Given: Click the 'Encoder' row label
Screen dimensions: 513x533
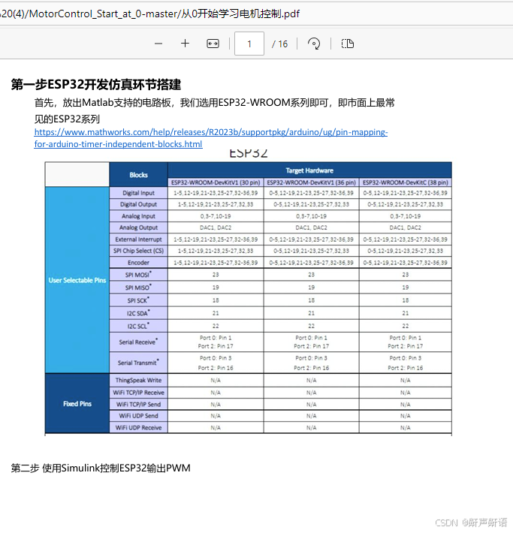Looking at the screenshot, I should click(x=138, y=263).
